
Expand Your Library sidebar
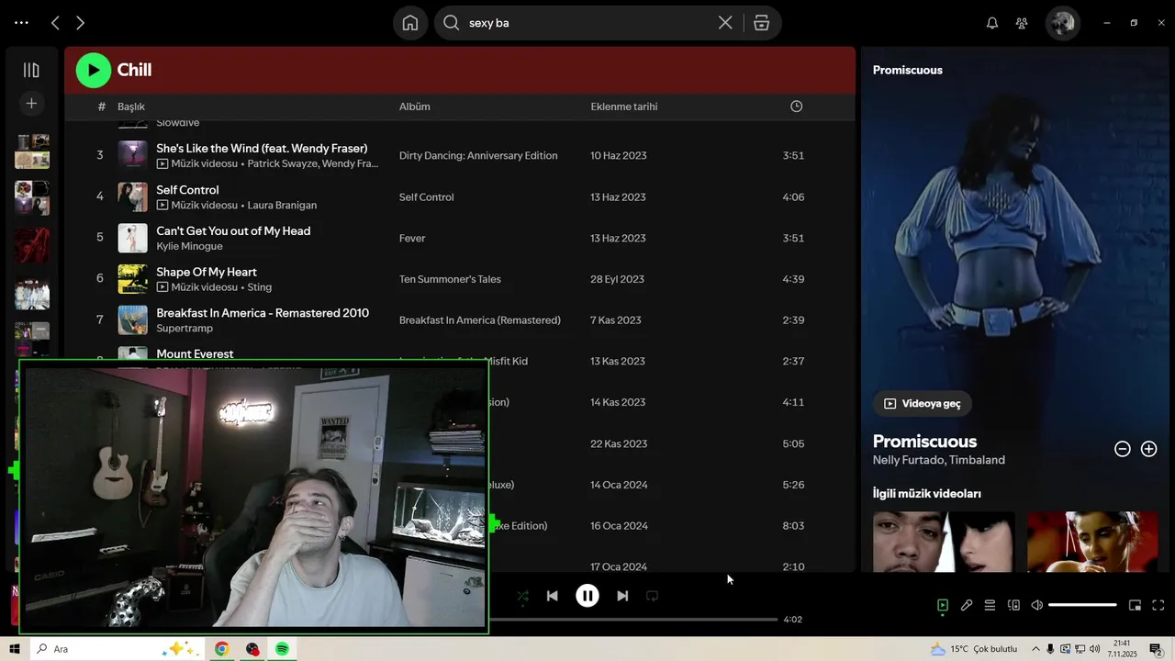click(31, 70)
